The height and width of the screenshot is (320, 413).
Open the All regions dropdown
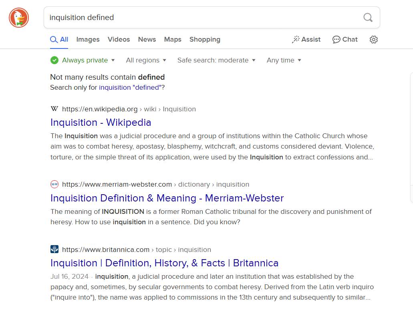[x=146, y=60]
